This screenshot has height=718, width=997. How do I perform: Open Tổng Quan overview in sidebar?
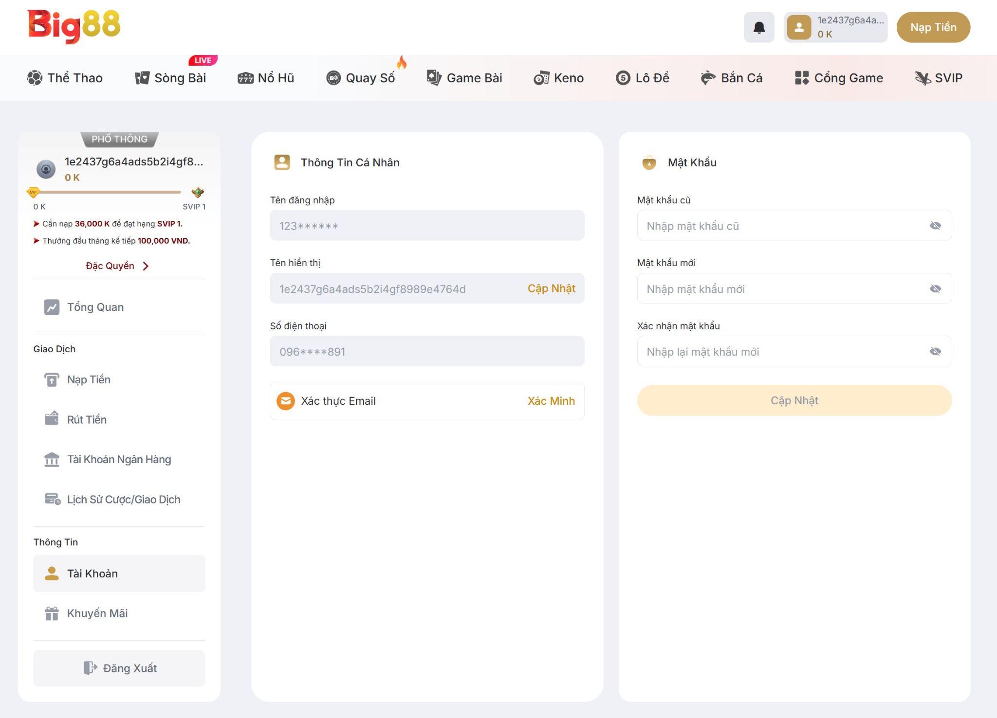coord(95,307)
